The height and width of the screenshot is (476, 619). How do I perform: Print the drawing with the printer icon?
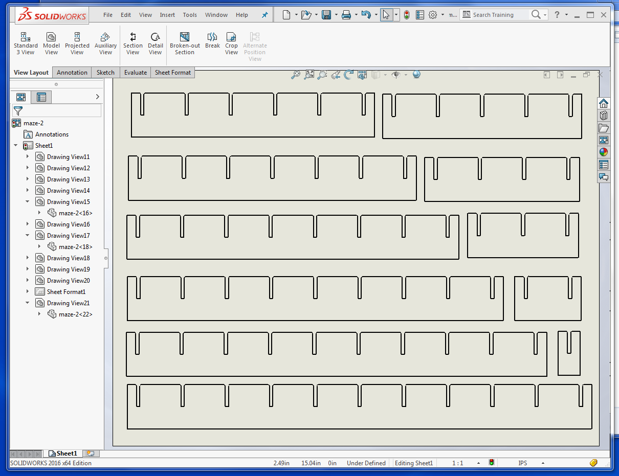pos(346,15)
